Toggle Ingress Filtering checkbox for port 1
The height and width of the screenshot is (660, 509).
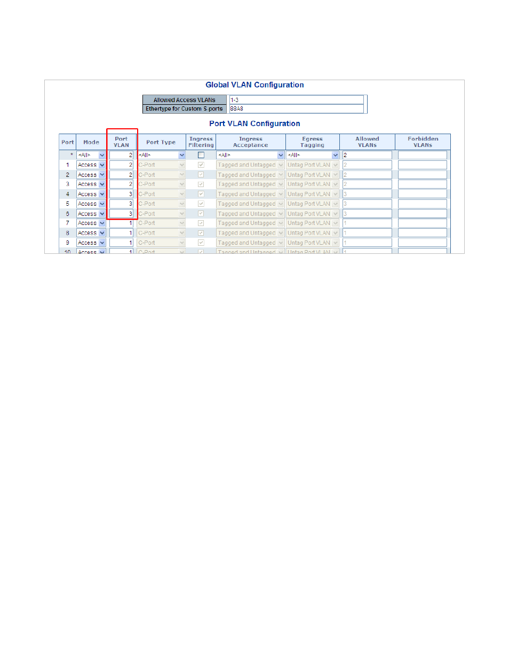tap(201, 165)
